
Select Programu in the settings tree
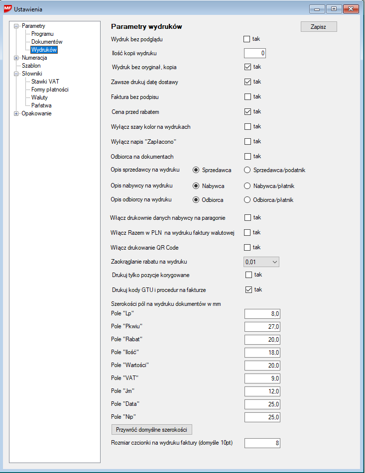coord(42,34)
